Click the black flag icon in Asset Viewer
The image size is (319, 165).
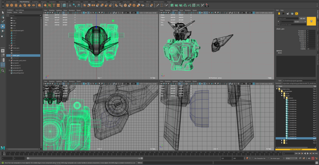point(283,14)
